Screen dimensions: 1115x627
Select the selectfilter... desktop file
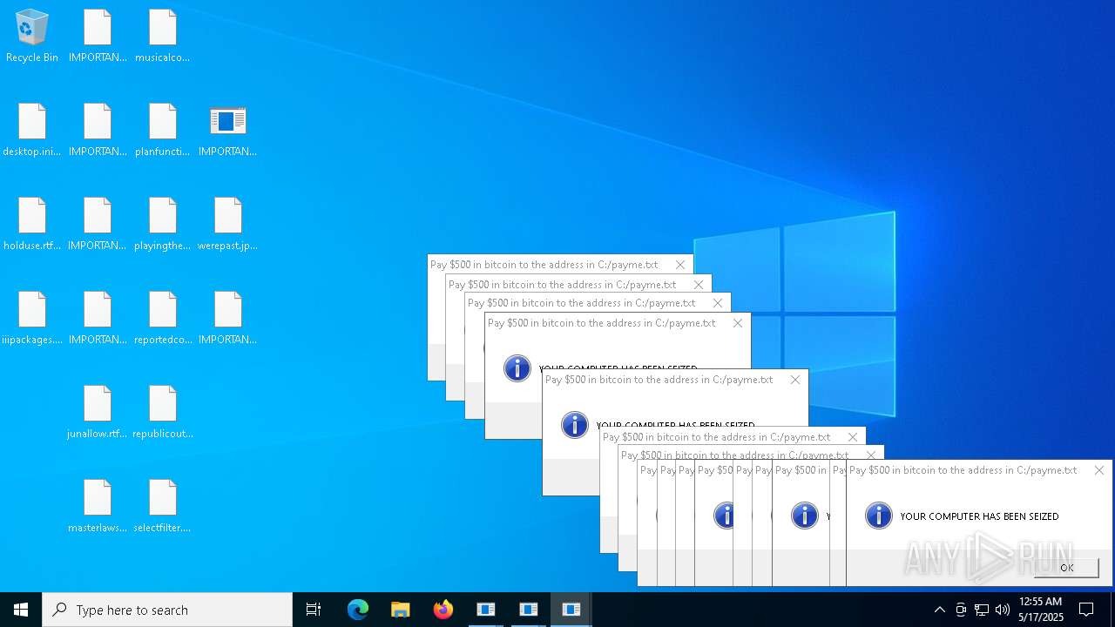(163, 506)
